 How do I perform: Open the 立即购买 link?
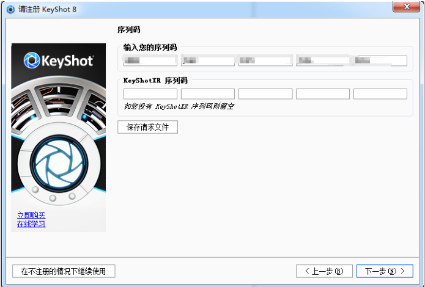31,216
